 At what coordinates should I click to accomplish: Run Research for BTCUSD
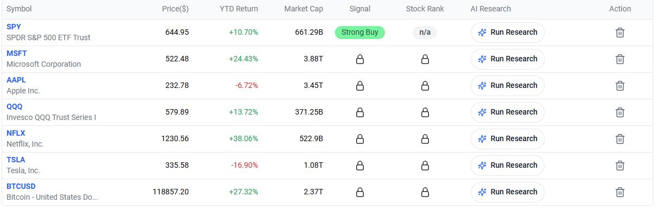click(x=507, y=192)
